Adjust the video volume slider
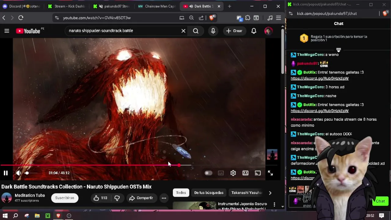Screen dimensions: 391x220 (x=31, y=173)
